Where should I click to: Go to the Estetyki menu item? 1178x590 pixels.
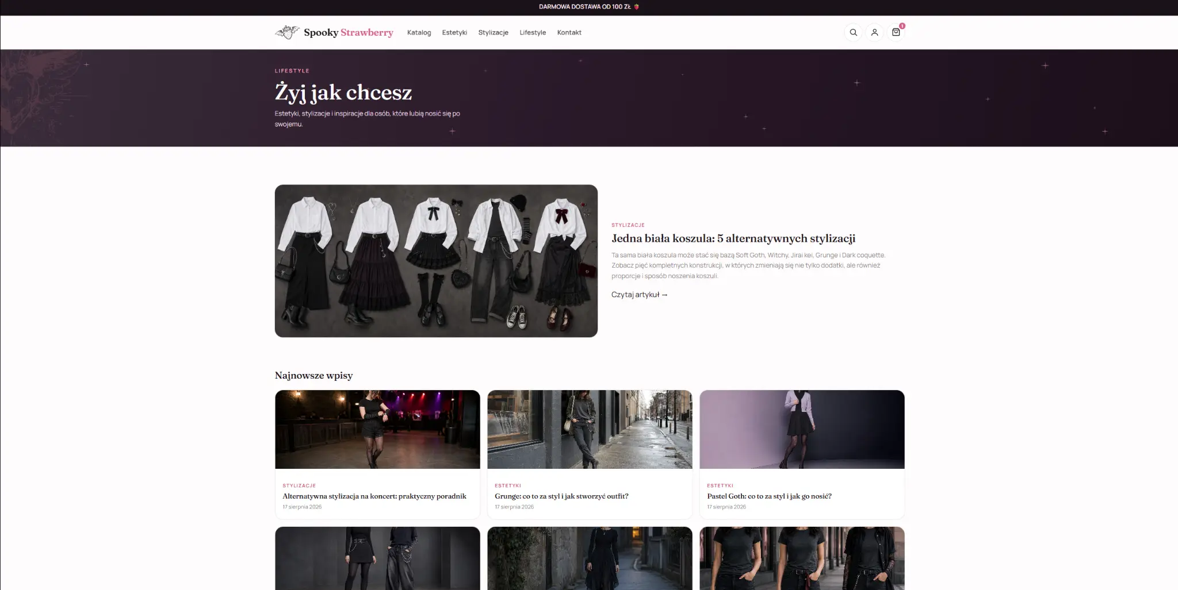(x=454, y=33)
